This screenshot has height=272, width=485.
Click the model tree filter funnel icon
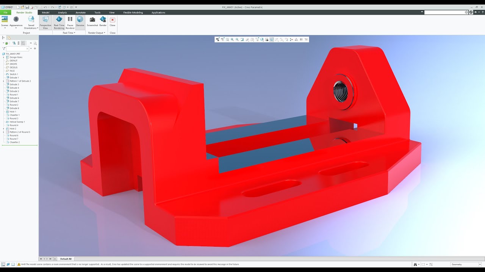[3, 48]
